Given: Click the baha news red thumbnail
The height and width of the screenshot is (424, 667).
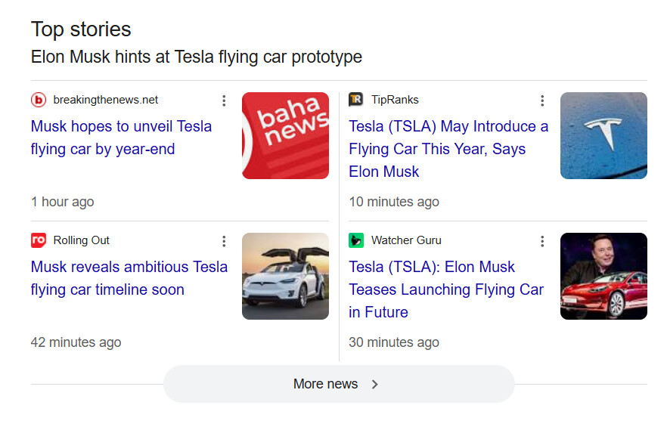Looking at the screenshot, I should (x=285, y=136).
